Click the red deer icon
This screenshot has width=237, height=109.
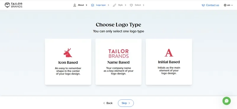point(68,53)
